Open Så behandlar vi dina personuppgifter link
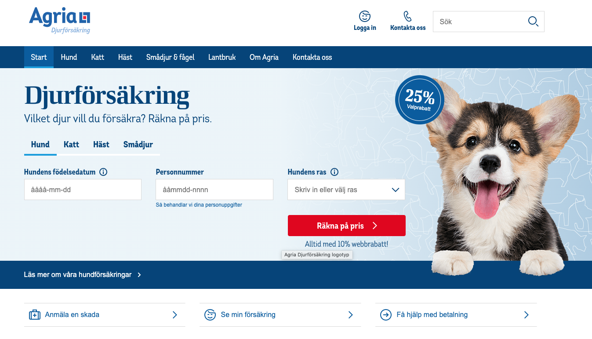The image size is (592, 339). [x=199, y=205]
